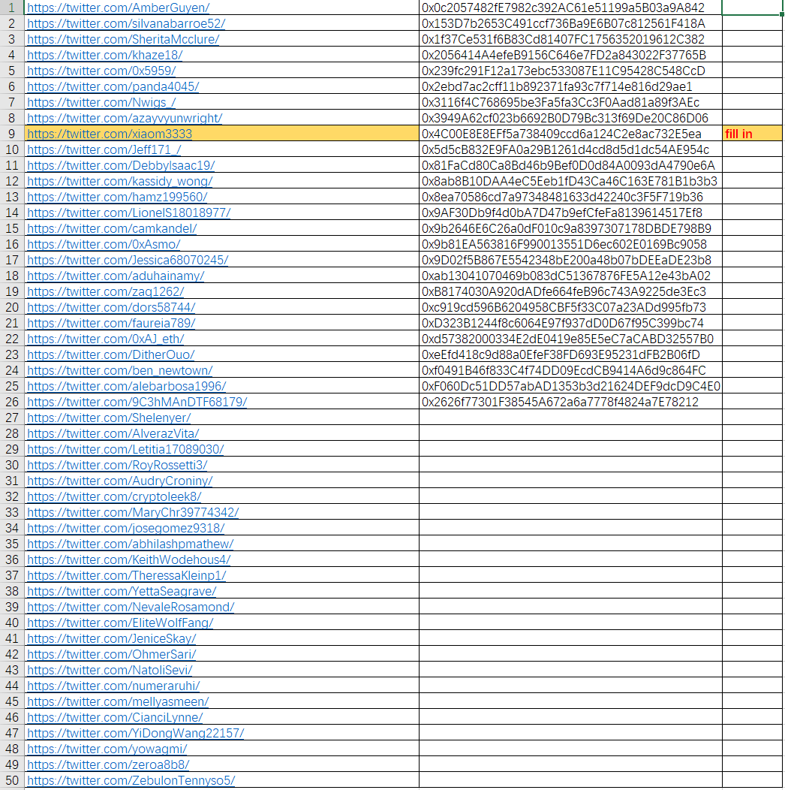Open the abhilashpmathew twitter link
The image size is (785, 790).
pyautogui.click(x=131, y=544)
